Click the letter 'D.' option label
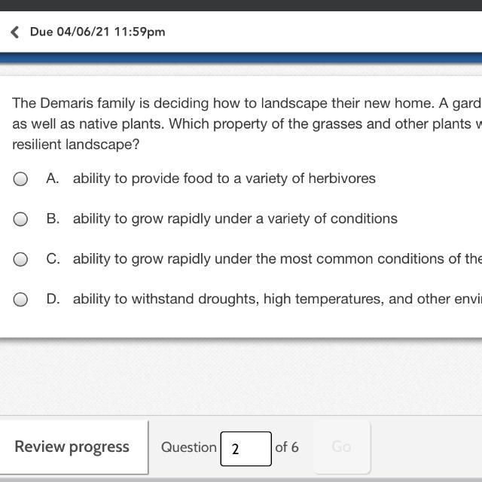482x482 pixels. (x=53, y=299)
